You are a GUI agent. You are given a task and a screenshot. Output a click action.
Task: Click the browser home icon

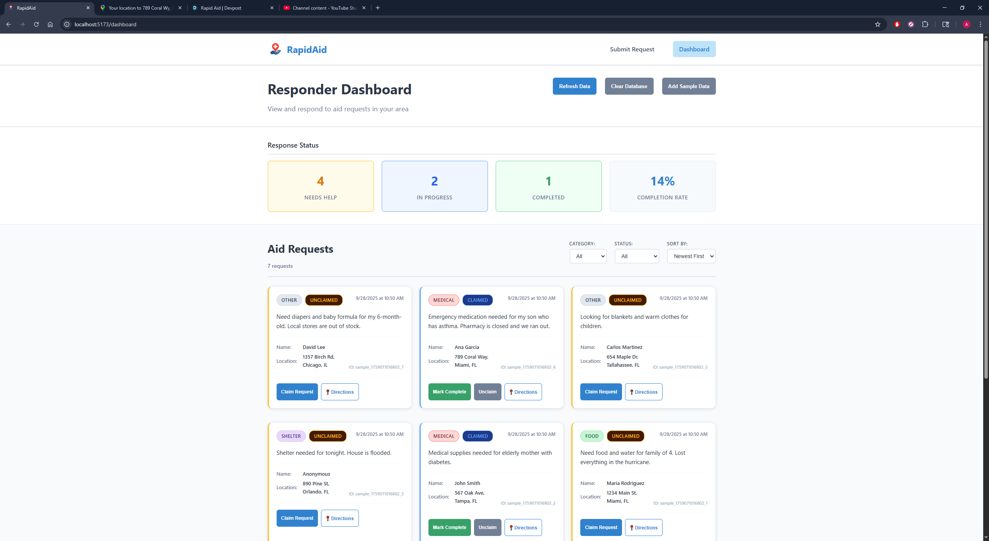50,24
